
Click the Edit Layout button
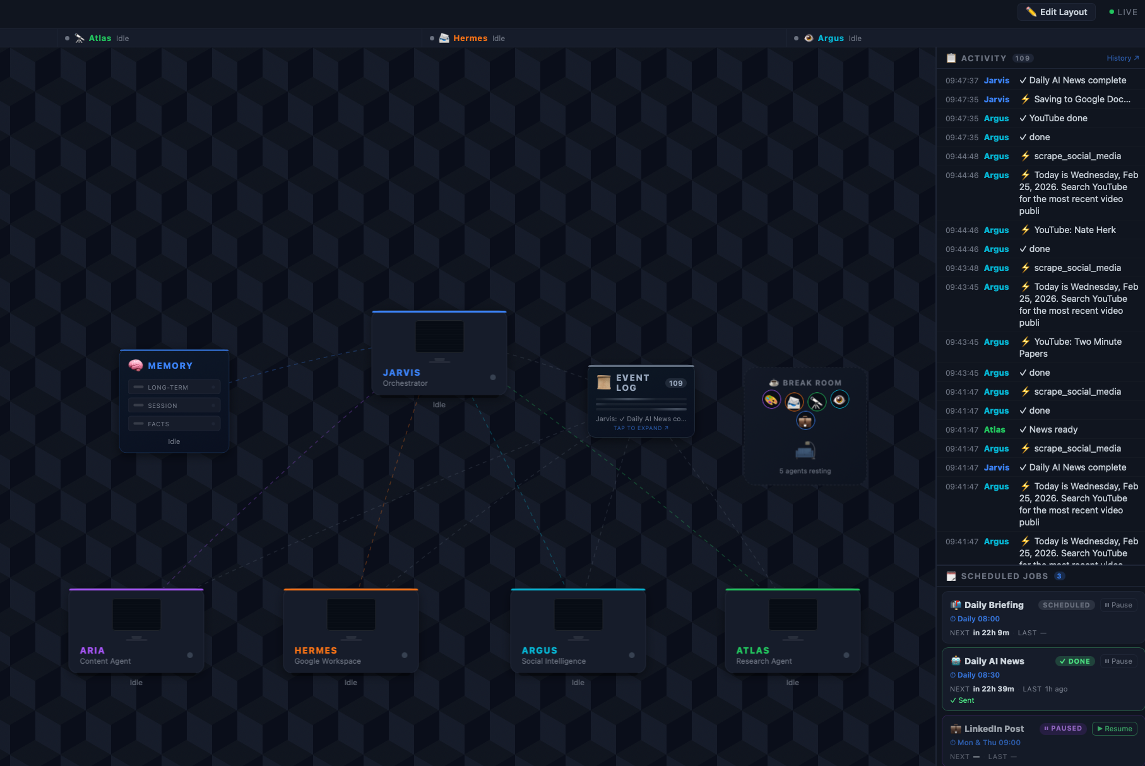point(1056,12)
